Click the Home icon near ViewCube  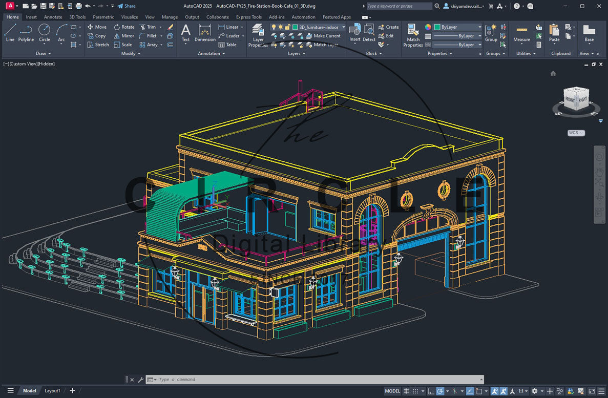[553, 73]
